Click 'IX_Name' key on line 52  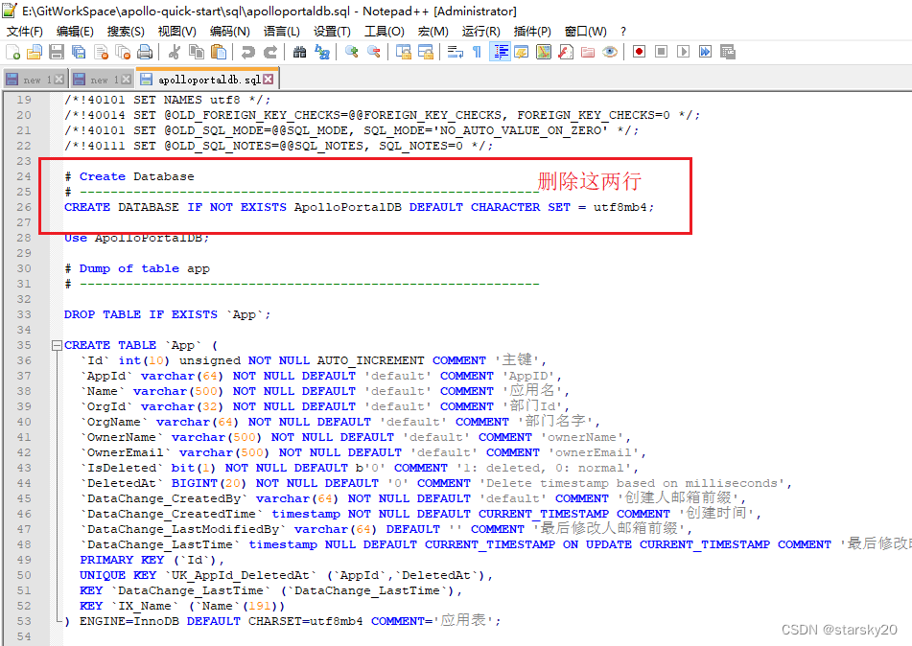(x=145, y=606)
